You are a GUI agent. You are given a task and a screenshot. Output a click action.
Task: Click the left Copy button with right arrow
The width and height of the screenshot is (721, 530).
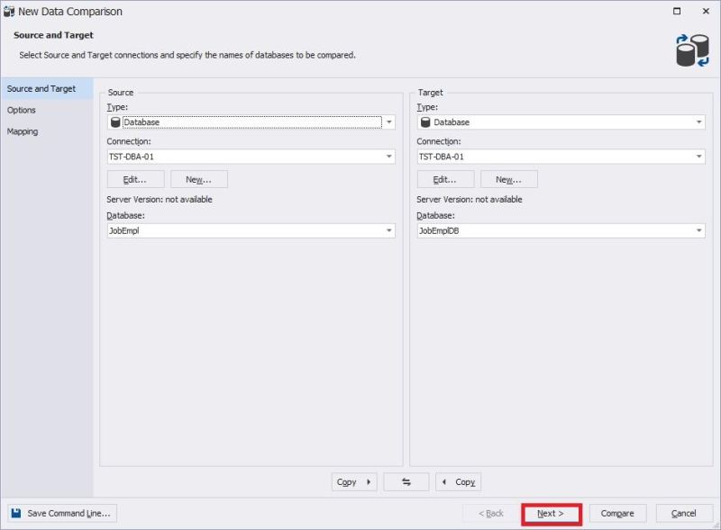tap(353, 481)
